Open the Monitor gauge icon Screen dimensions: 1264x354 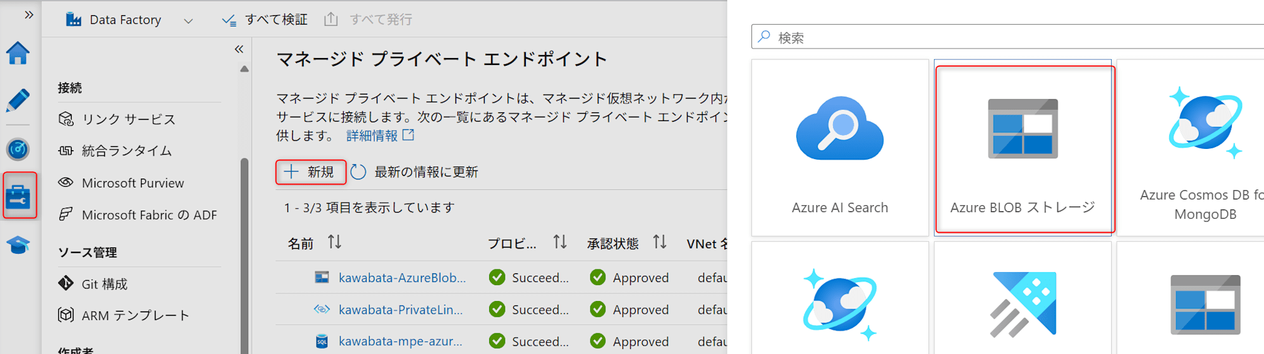click(x=18, y=150)
